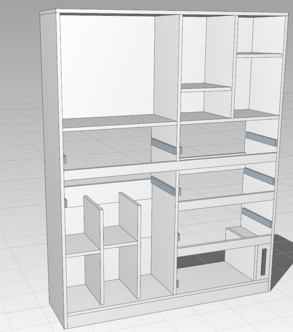
Task: Pick the small shelf in upper-middle compartment
Action: coord(205,88)
